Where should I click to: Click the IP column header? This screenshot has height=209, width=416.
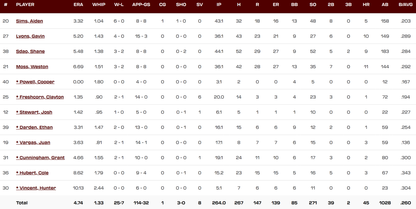pos(219,5)
